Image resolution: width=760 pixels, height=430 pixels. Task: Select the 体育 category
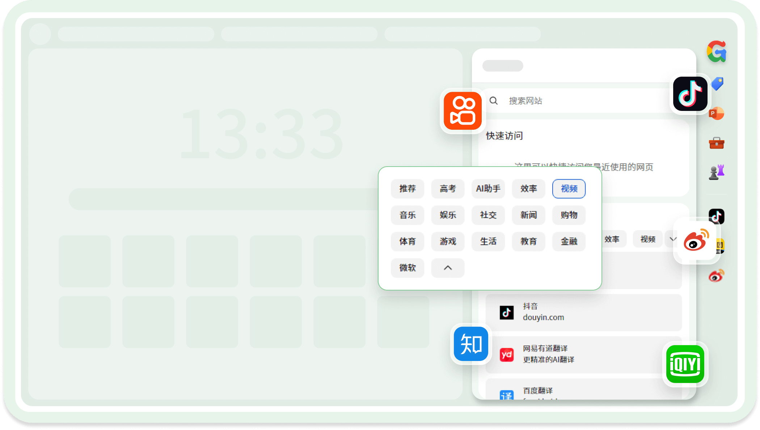pyautogui.click(x=408, y=241)
